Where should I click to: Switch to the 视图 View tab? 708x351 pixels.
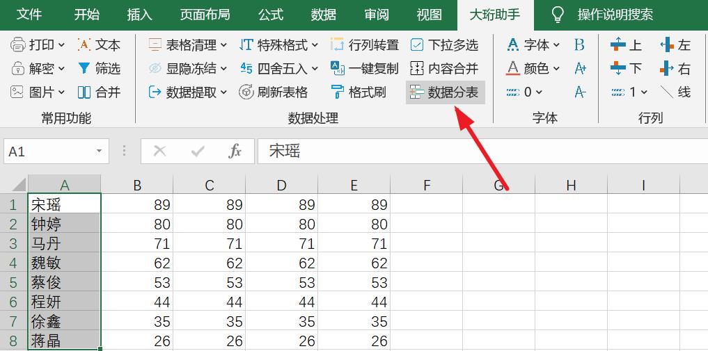[429, 15]
